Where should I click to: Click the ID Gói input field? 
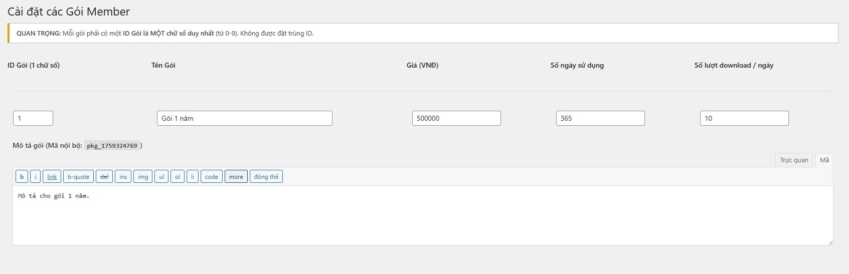pyautogui.click(x=33, y=118)
